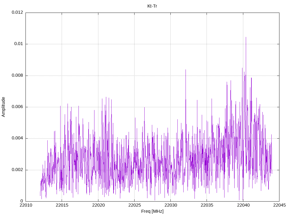
Task: Click the 22015 x-axis tick label
Action: point(62,205)
